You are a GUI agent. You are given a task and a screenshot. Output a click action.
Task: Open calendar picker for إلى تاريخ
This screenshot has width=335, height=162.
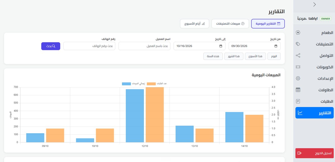coord(221,46)
